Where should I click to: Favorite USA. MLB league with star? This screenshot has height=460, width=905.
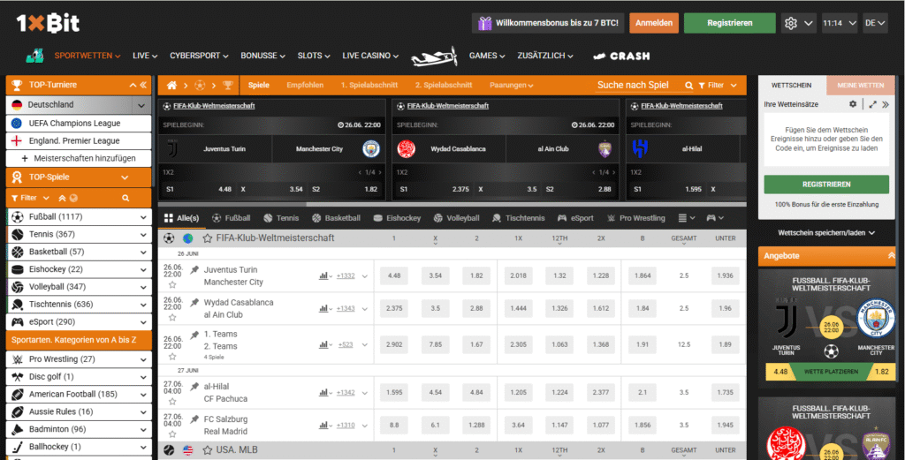coord(207,450)
